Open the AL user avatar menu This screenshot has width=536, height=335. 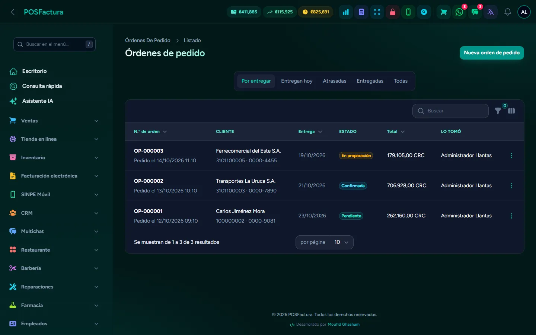point(524,12)
